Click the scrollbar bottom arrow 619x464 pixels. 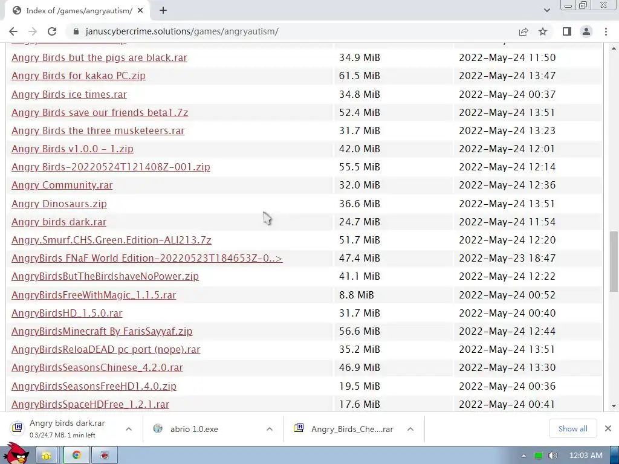tap(614, 405)
